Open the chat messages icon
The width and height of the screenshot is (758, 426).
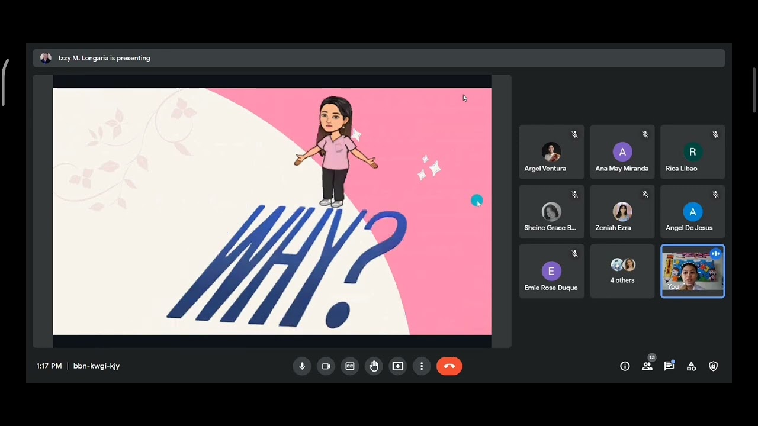pos(669,366)
